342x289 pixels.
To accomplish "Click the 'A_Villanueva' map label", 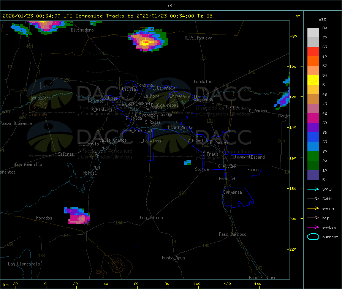I will (198, 38).
